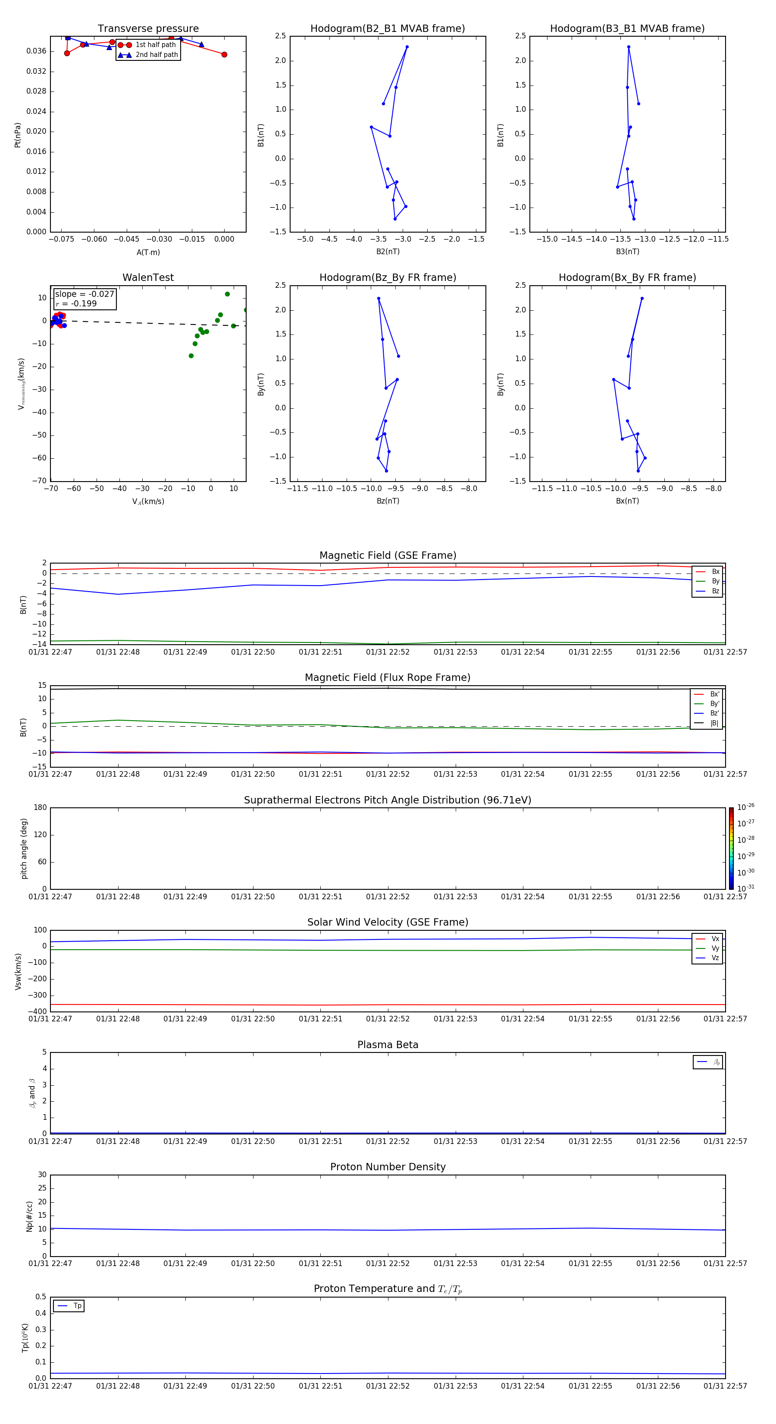Select the "1st half path" legend entry
776x1424 pixels.
147,45
